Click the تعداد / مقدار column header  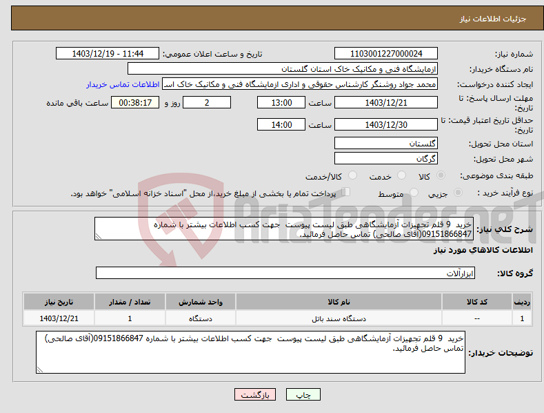130,302
